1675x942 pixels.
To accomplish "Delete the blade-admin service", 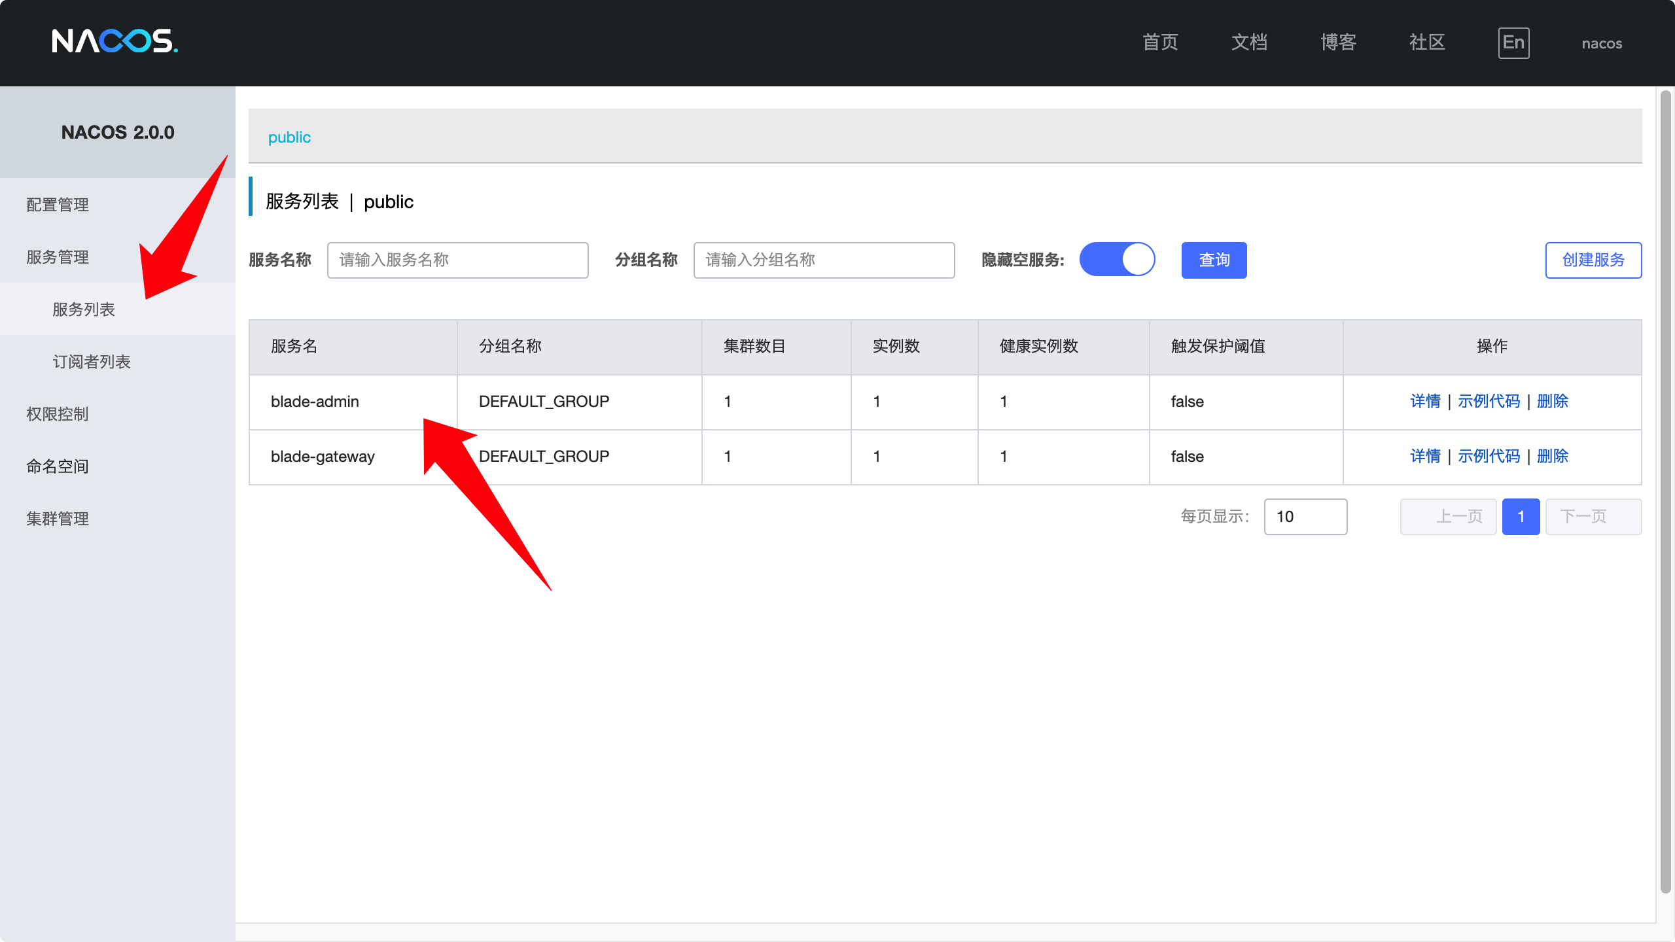I will [1552, 401].
